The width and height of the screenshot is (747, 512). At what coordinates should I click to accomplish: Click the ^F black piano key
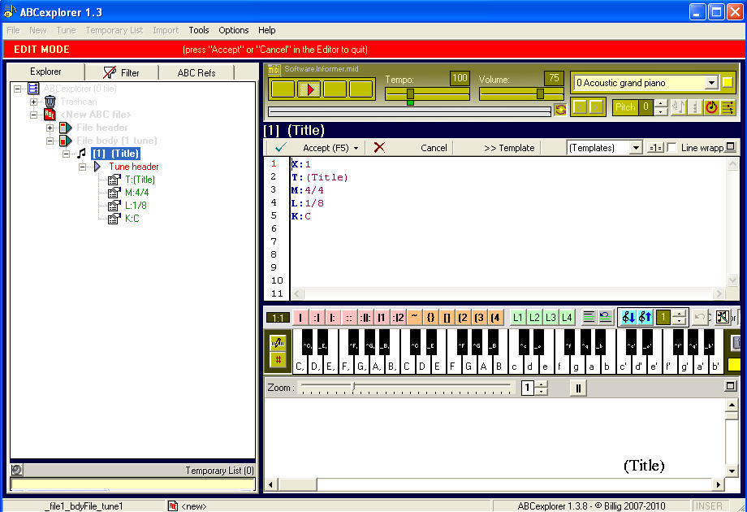pyautogui.click(x=462, y=343)
